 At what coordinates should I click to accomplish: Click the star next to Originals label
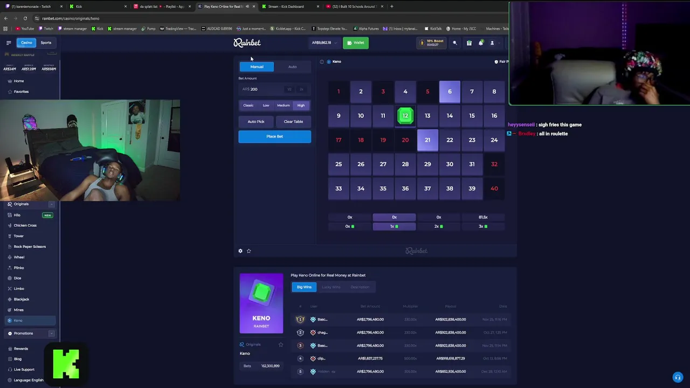pos(280,344)
